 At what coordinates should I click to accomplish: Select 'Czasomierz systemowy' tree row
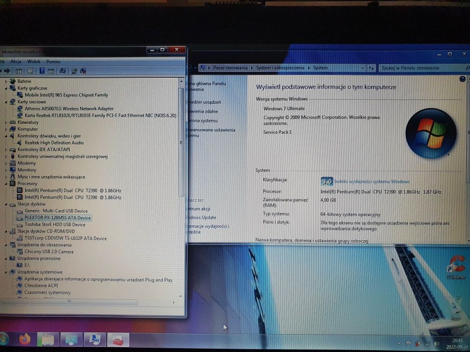[x=48, y=292]
